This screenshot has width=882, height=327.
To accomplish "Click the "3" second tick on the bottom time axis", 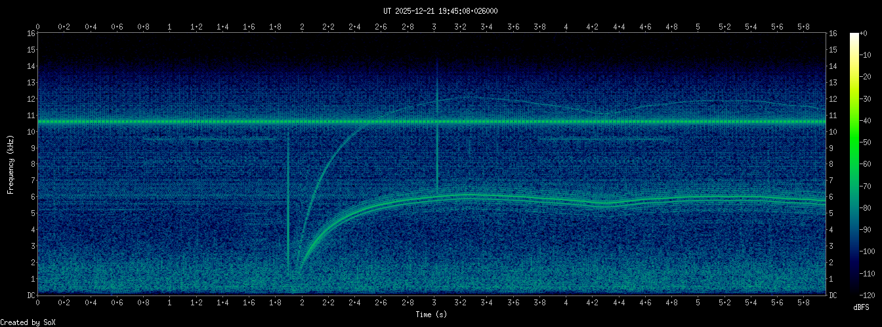I will click(434, 303).
